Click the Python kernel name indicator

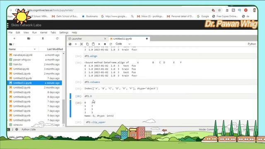tap(252, 44)
